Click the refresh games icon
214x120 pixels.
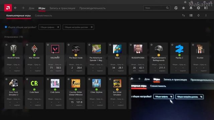(x=198, y=15)
